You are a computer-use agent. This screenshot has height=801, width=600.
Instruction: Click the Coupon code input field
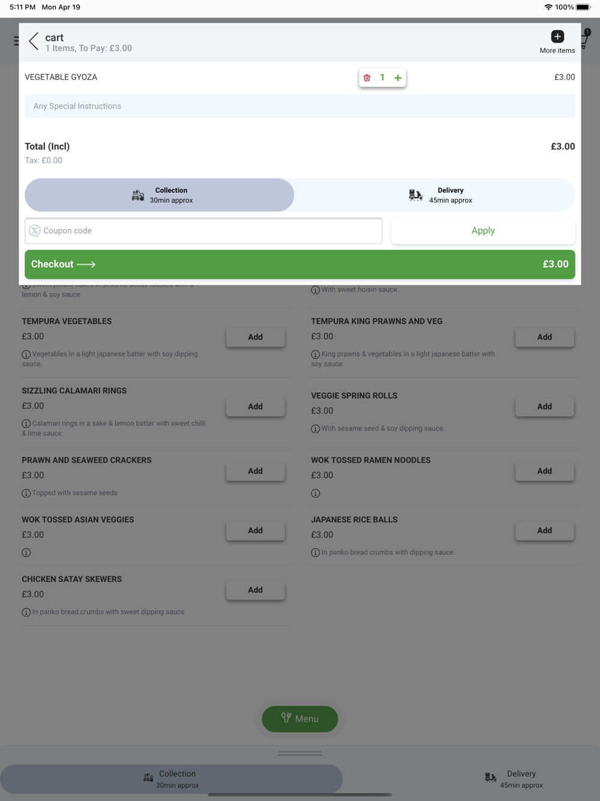click(203, 231)
